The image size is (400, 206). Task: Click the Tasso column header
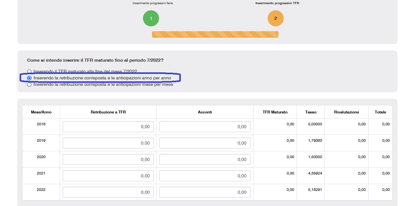[311, 112]
